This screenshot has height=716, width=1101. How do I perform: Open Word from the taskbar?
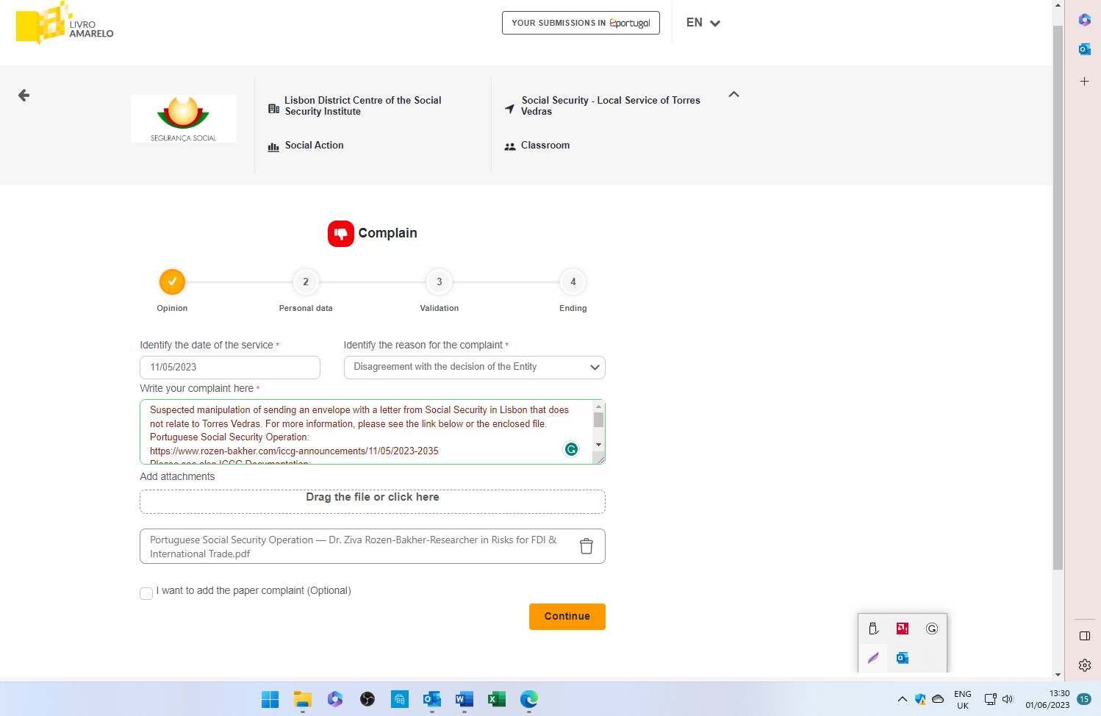coord(464,699)
